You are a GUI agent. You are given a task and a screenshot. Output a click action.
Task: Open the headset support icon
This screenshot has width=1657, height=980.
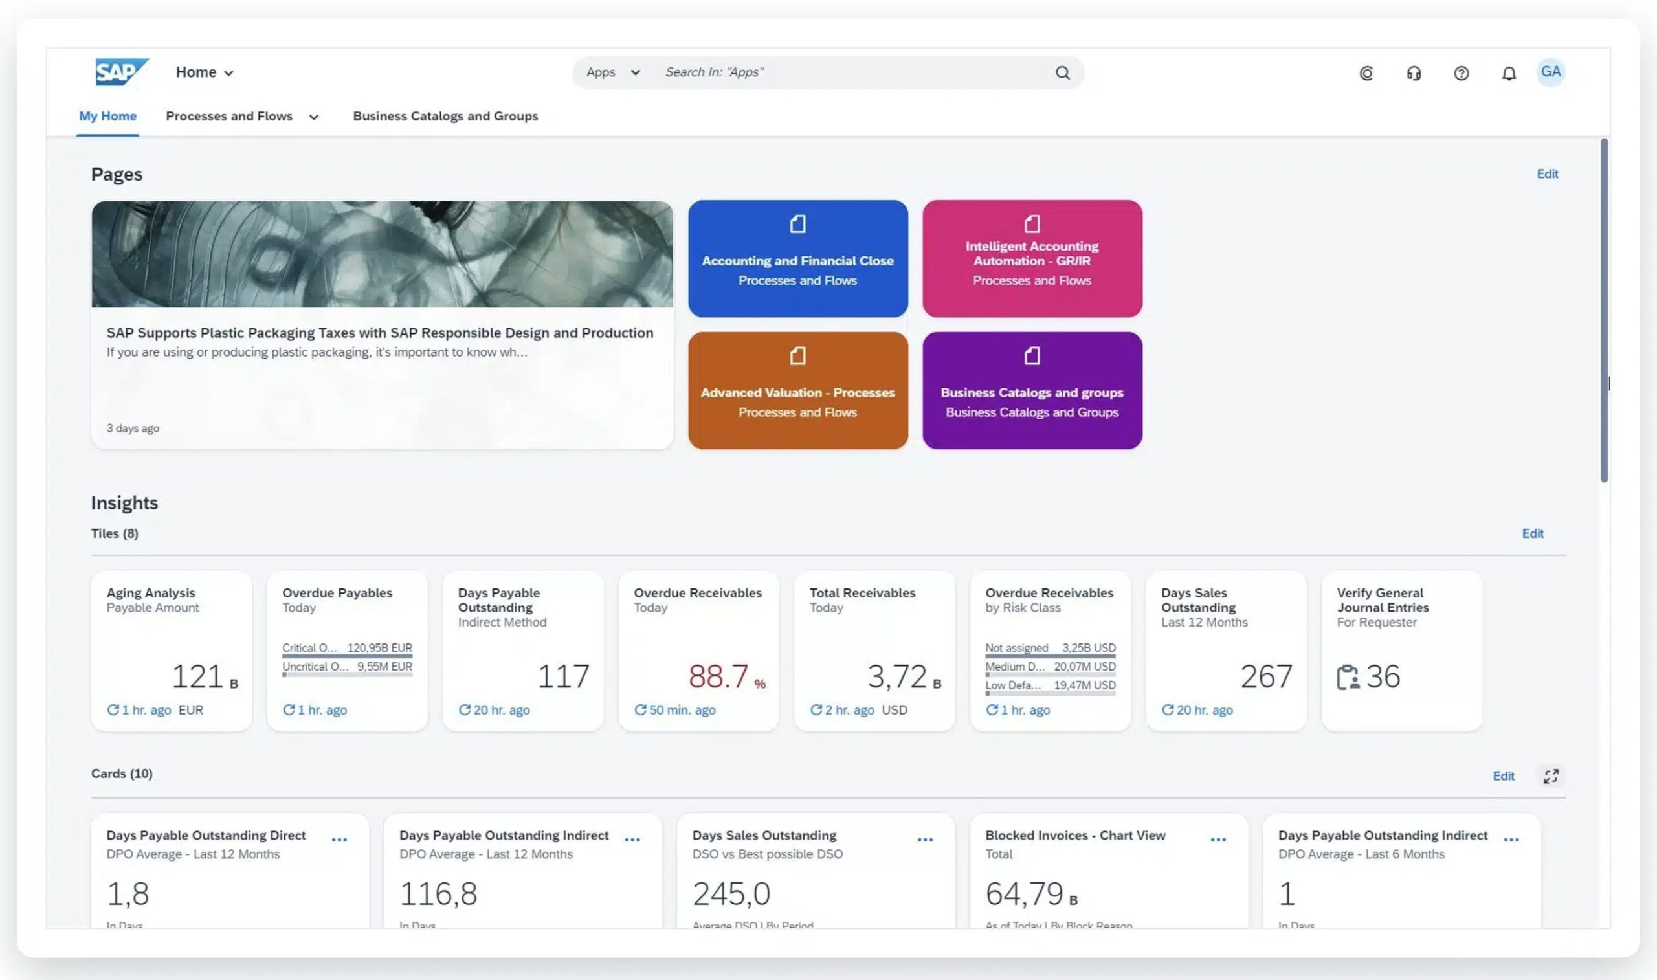tap(1414, 73)
